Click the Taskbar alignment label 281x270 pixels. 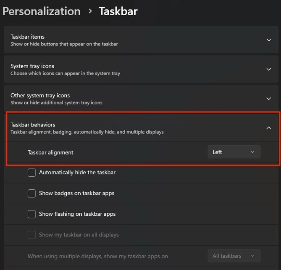tap(50, 152)
